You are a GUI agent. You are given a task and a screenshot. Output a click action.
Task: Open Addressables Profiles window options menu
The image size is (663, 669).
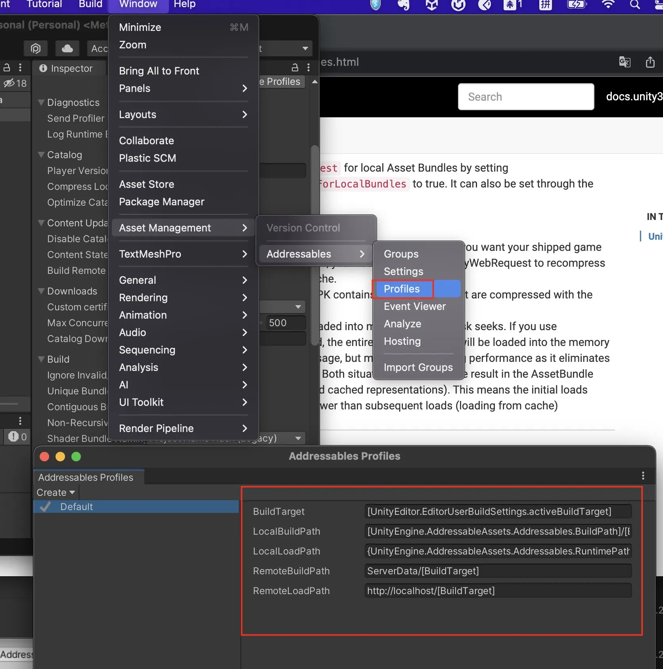643,476
